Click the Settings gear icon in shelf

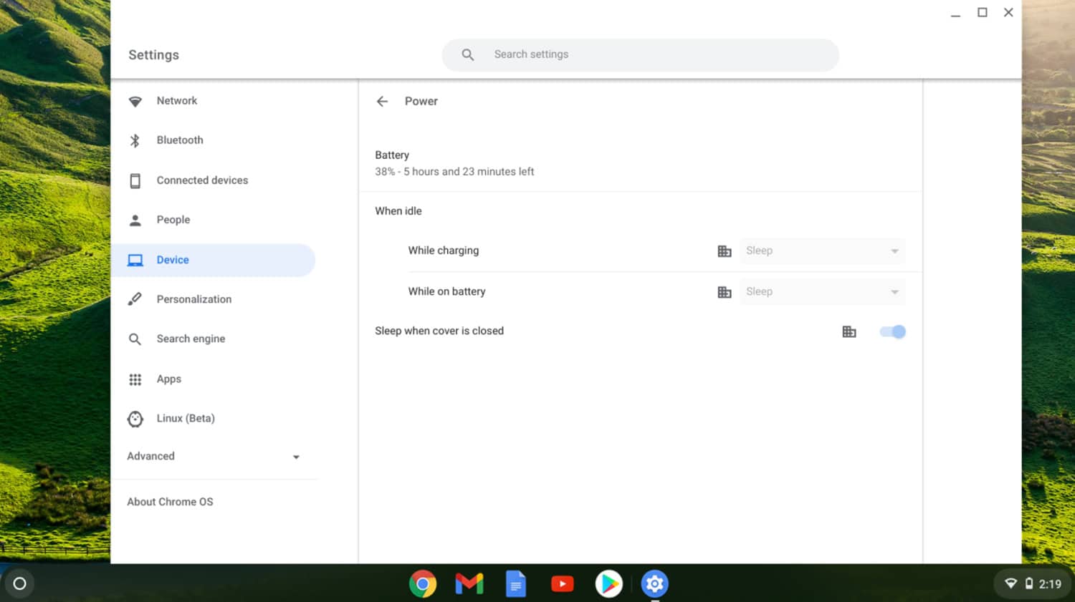(x=655, y=584)
